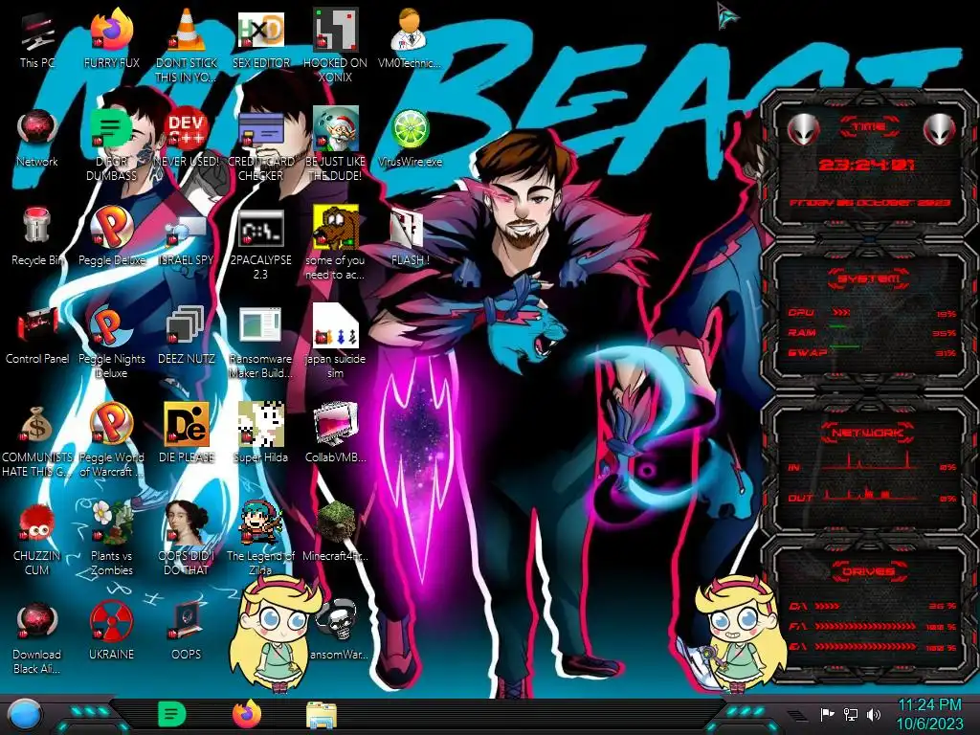Click the DRIVES widget header

[x=867, y=571]
